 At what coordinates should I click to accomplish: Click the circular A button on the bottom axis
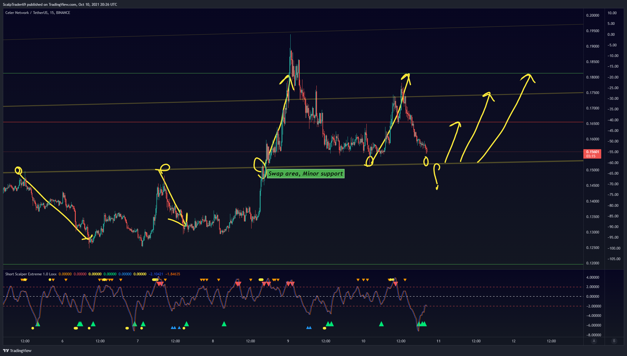(x=594, y=341)
